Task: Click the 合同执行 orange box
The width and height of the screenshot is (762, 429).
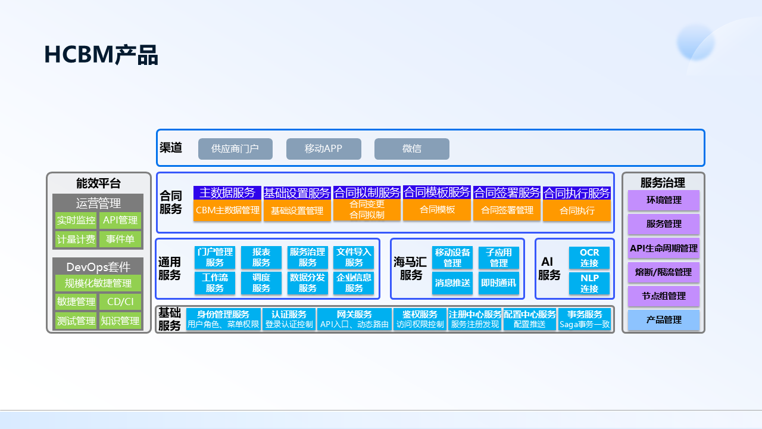Action: [577, 210]
